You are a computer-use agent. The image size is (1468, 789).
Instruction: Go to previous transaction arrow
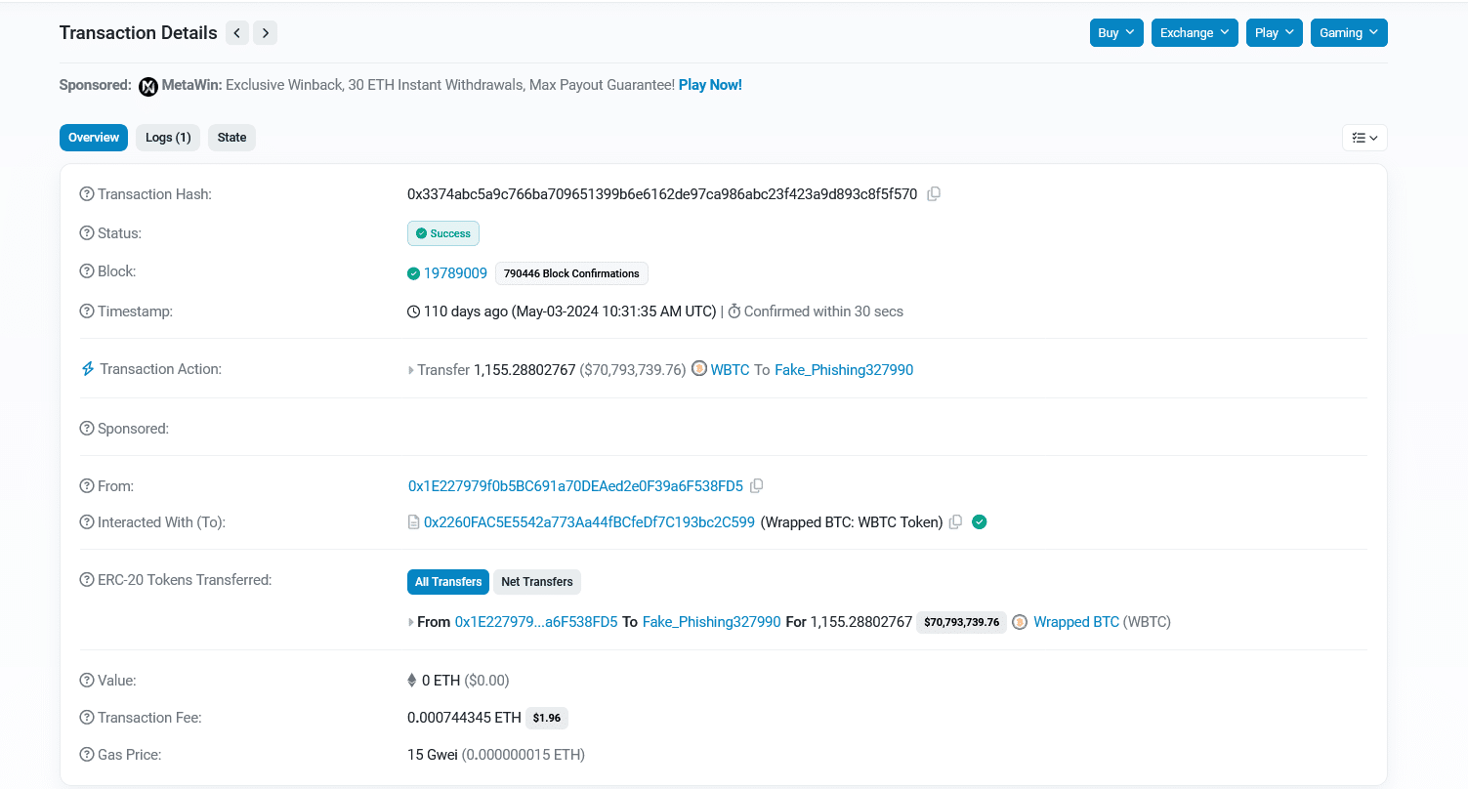237,33
